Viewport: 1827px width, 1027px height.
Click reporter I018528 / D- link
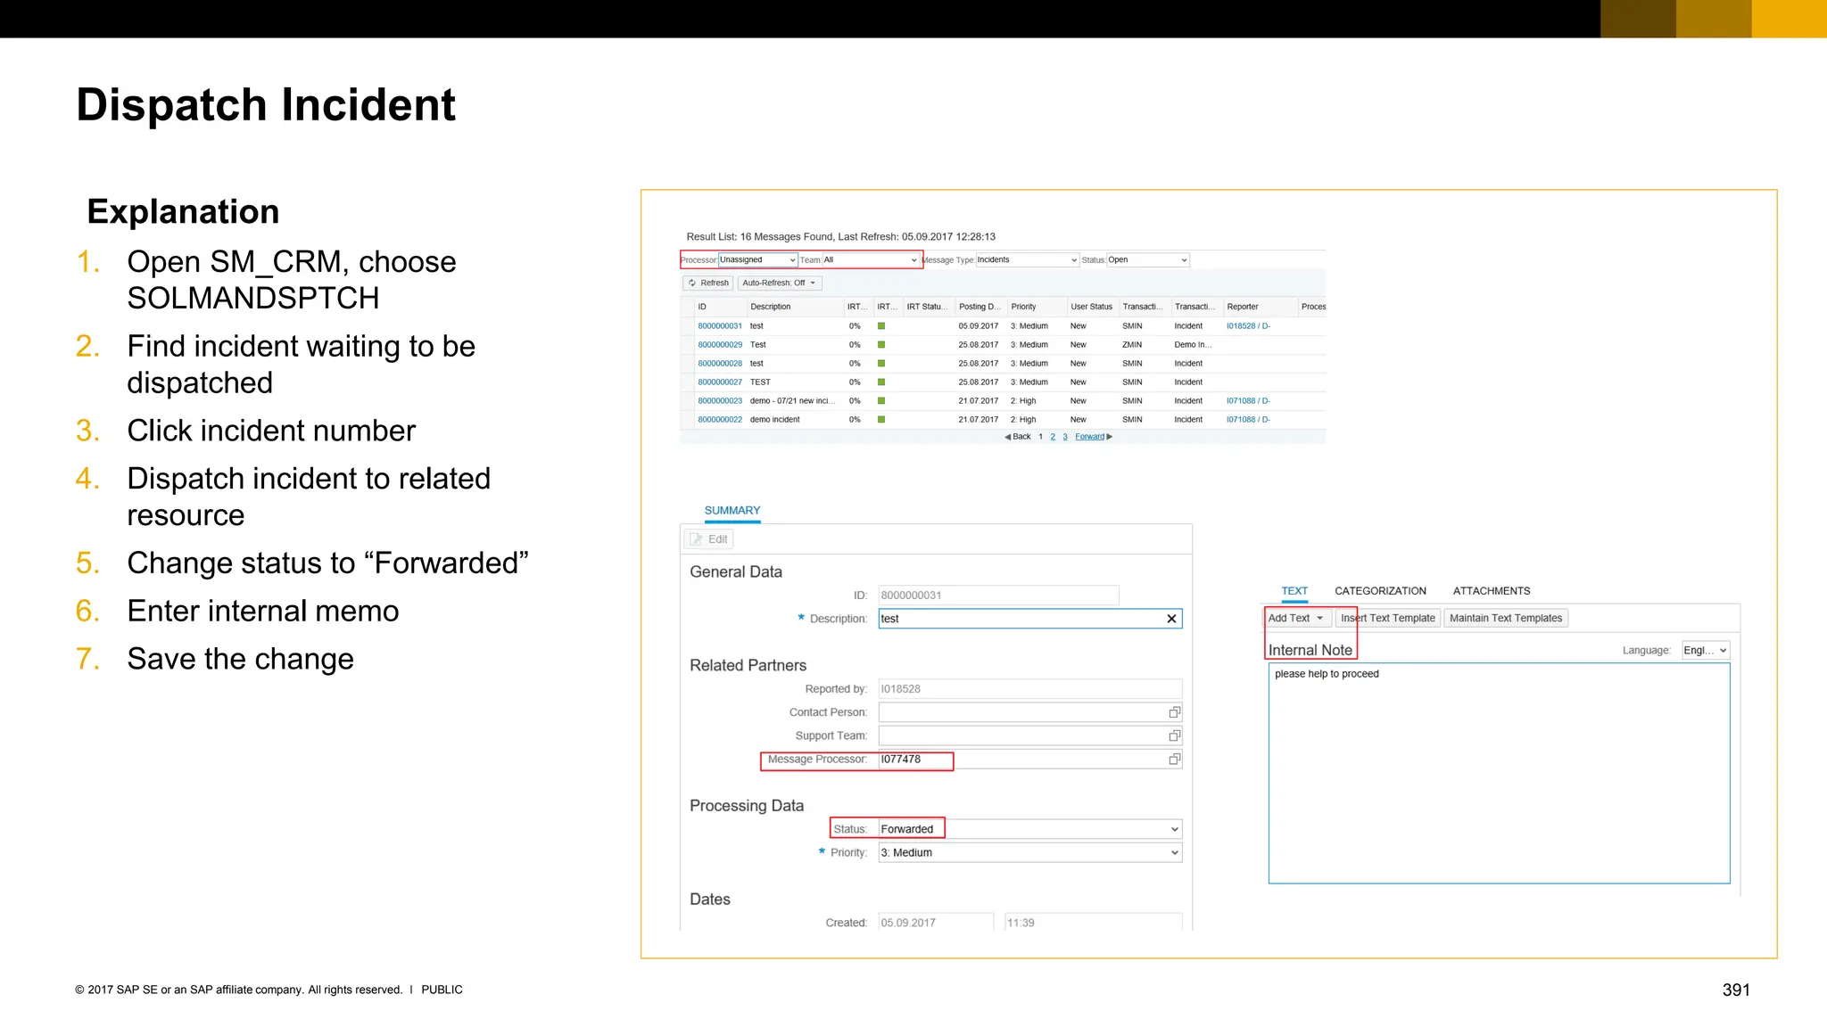click(x=1248, y=326)
